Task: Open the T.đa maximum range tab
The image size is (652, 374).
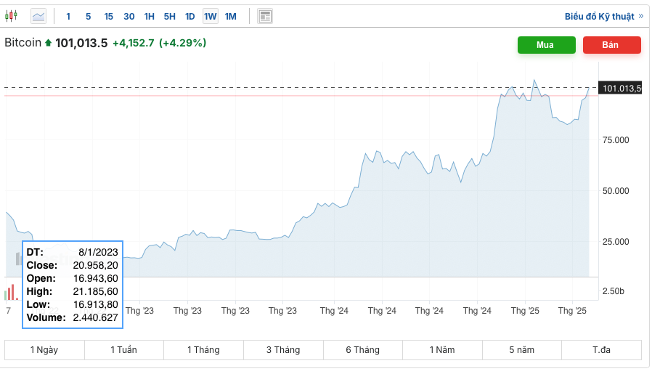Action: [601, 350]
